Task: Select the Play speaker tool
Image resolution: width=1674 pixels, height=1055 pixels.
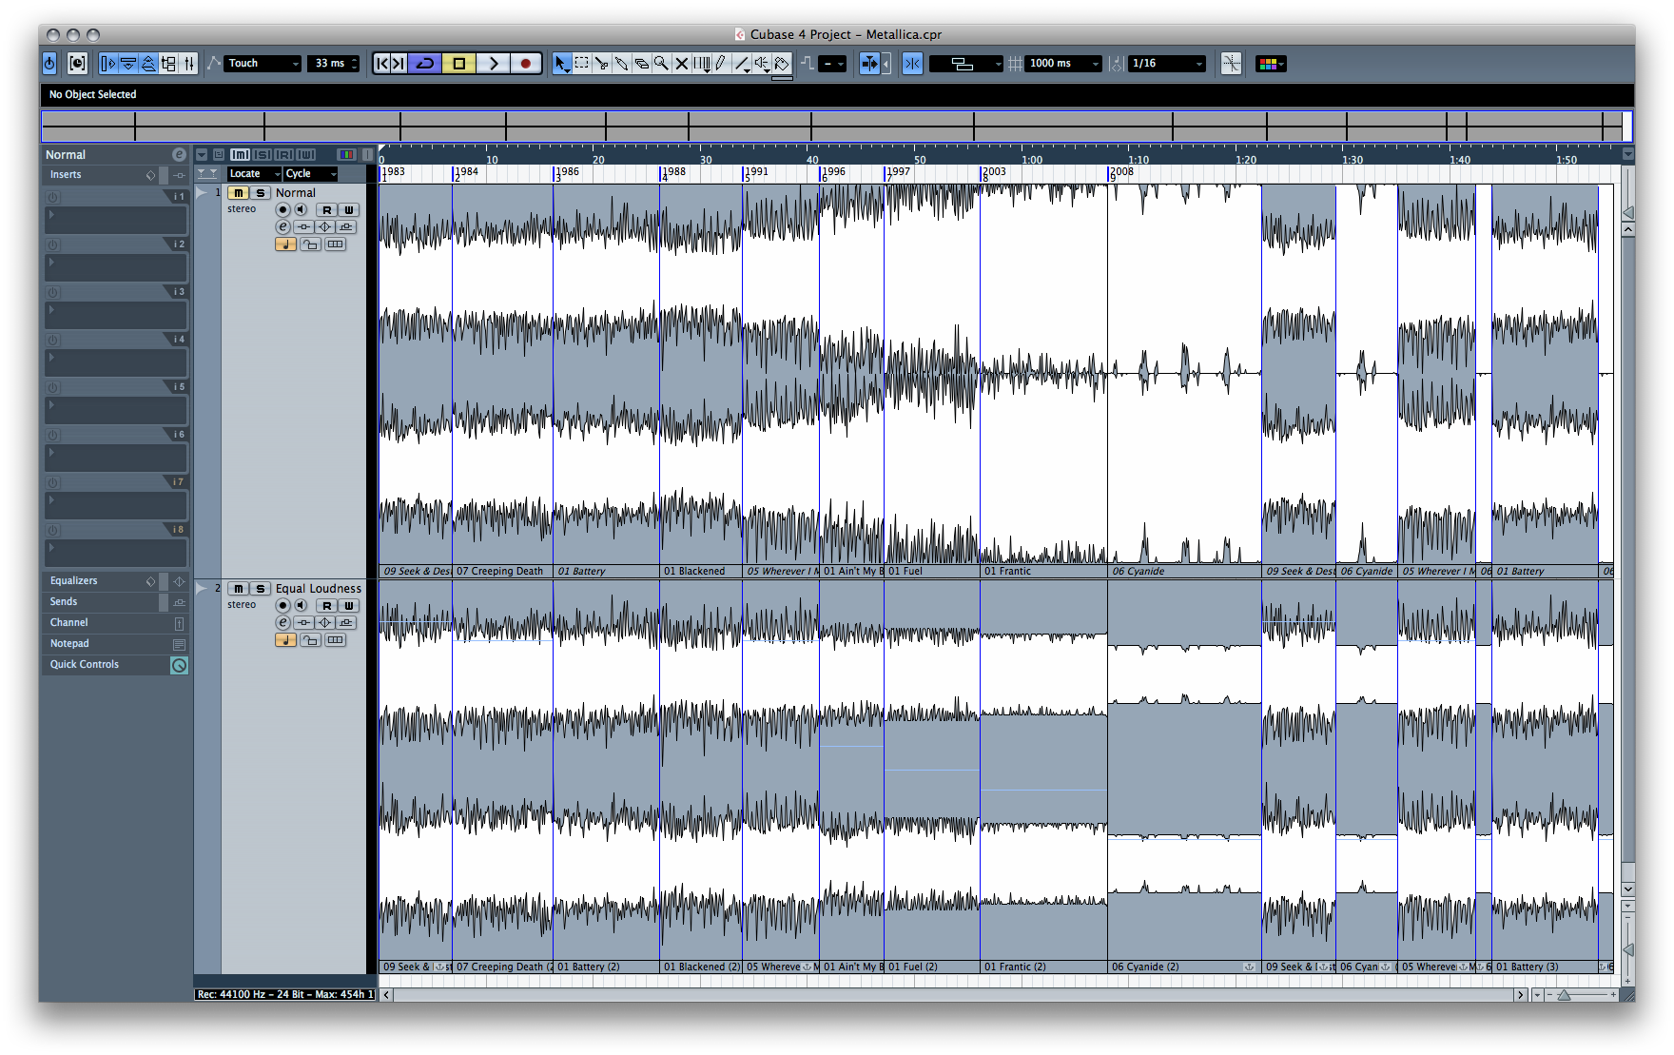Action: click(762, 64)
